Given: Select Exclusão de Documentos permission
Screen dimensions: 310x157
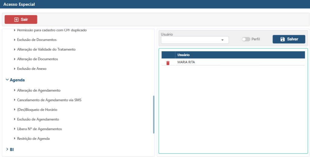Looking at the screenshot, I should coord(37,40).
